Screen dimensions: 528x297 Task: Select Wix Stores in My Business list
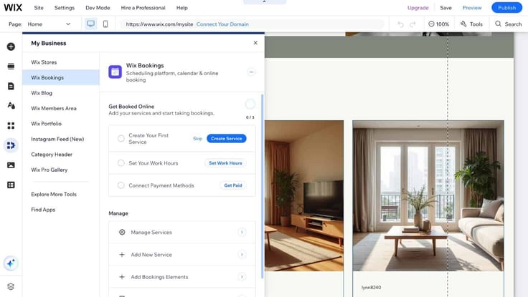(61, 62)
